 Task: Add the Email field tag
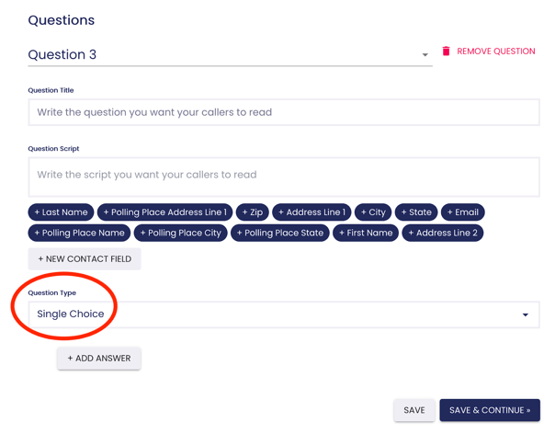pos(462,212)
